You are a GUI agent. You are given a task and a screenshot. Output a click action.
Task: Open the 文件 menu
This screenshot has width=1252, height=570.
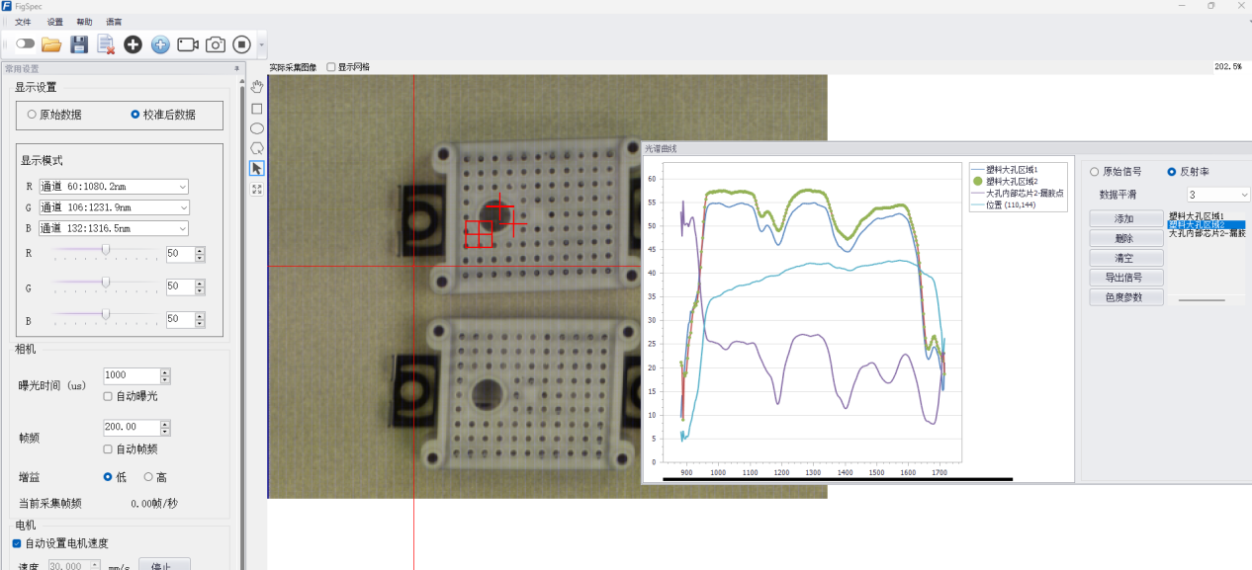click(x=23, y=22)
